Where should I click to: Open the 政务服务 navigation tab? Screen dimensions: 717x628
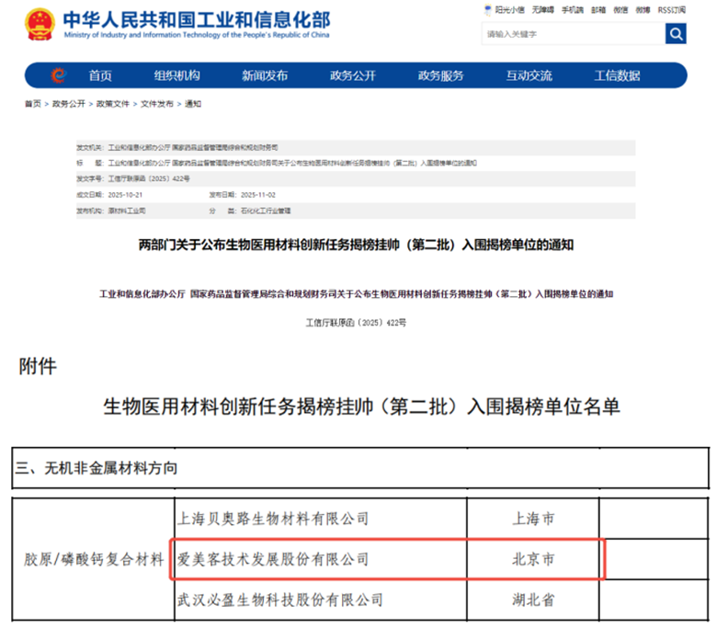(441, 75)
